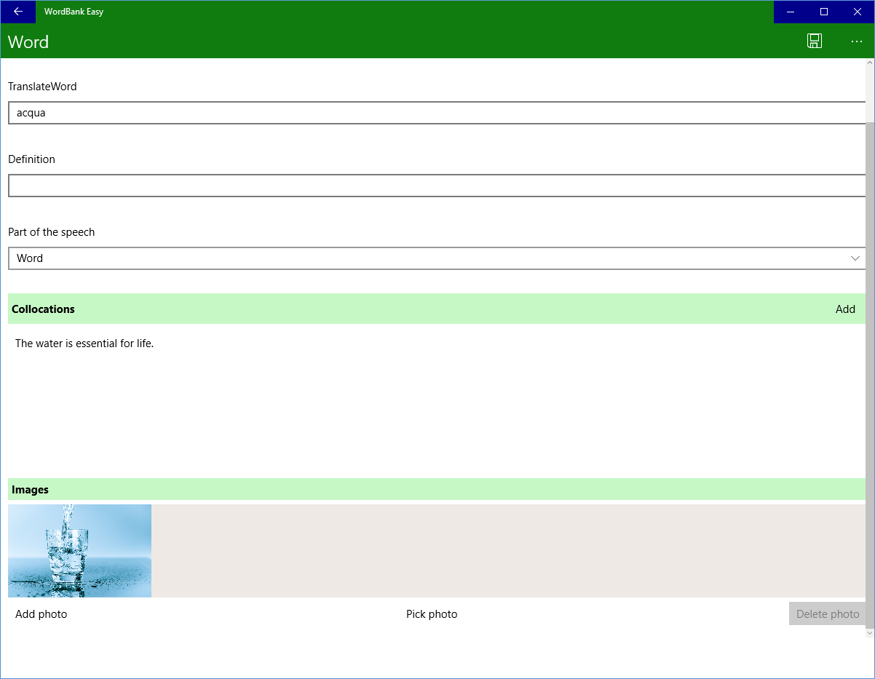Add a new collocation
Image resolution: width=875 pixels, height=679 pixels.
(845, 309)
